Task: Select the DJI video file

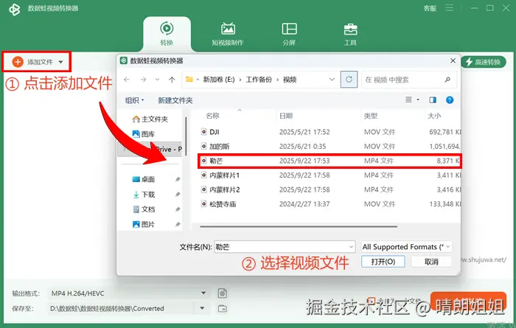Action: [x=330, y=132]
